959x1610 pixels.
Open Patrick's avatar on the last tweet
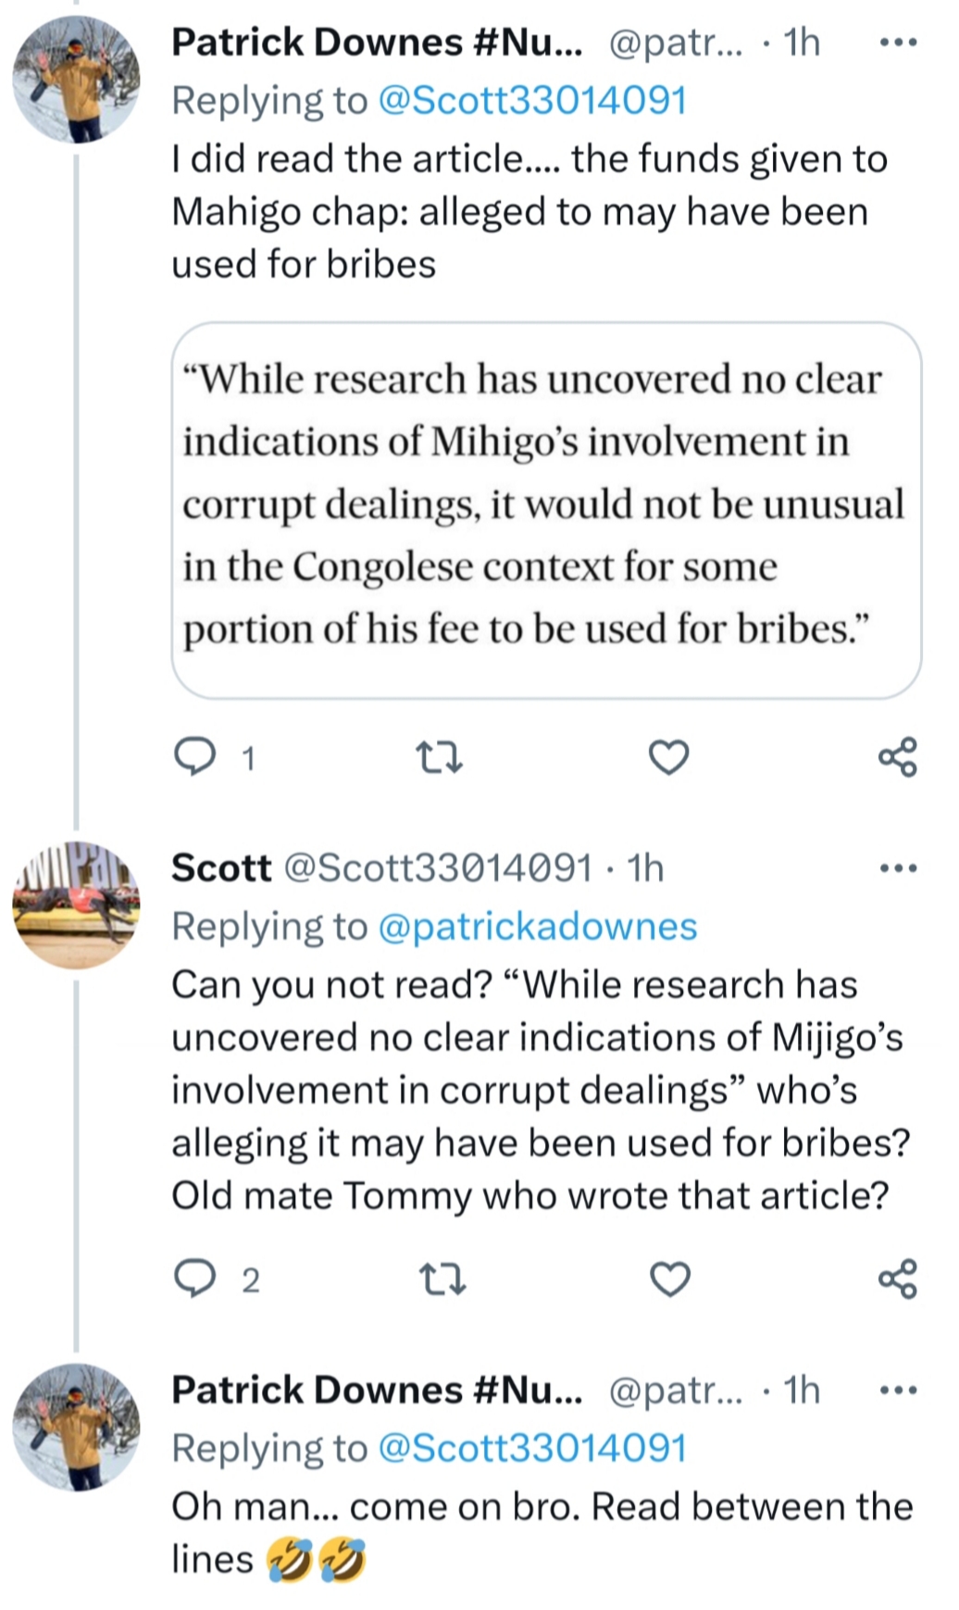(77, 1428)
